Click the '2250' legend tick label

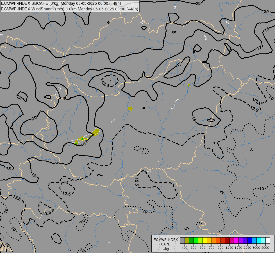(x=247, y=248)
